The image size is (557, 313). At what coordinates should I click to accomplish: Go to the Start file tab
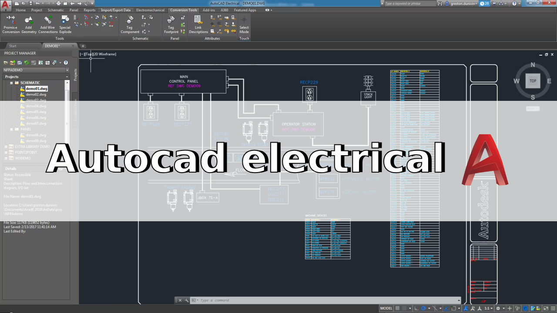coord(13,46)
